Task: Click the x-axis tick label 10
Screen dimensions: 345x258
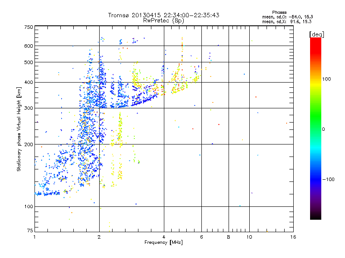Action: point(249,237)
